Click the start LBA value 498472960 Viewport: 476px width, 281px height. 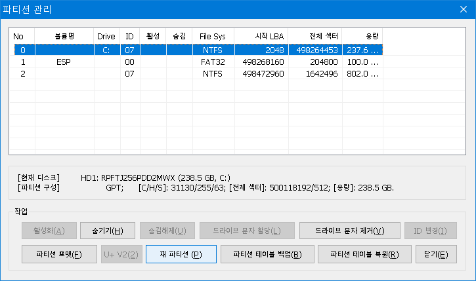(x=263, y=73)
